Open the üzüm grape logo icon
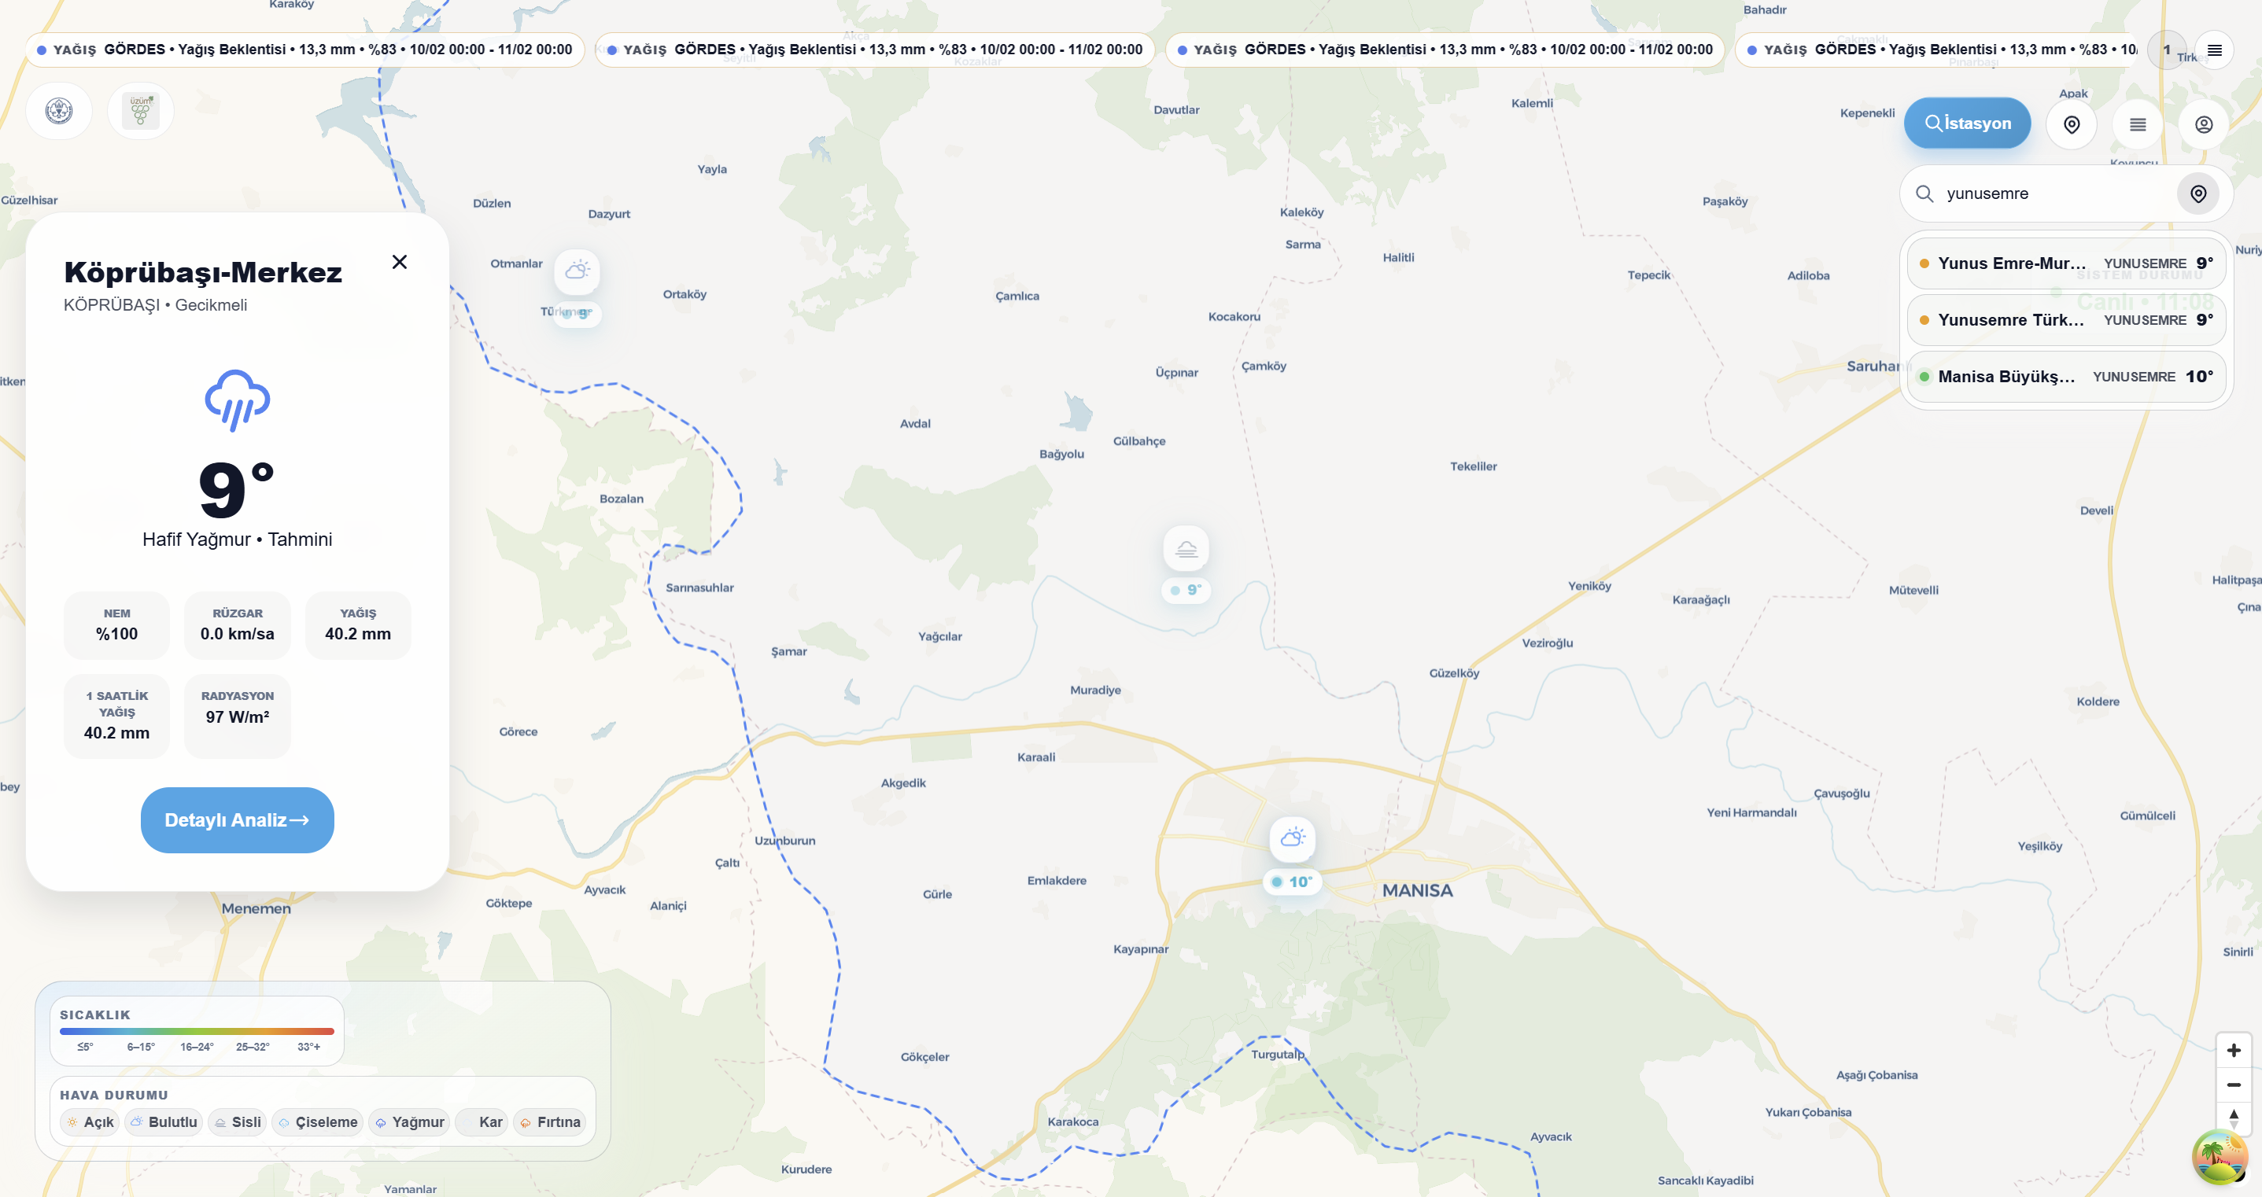Image resolution: width=2262 pixels, height=1197 pixels. (141, 112)
